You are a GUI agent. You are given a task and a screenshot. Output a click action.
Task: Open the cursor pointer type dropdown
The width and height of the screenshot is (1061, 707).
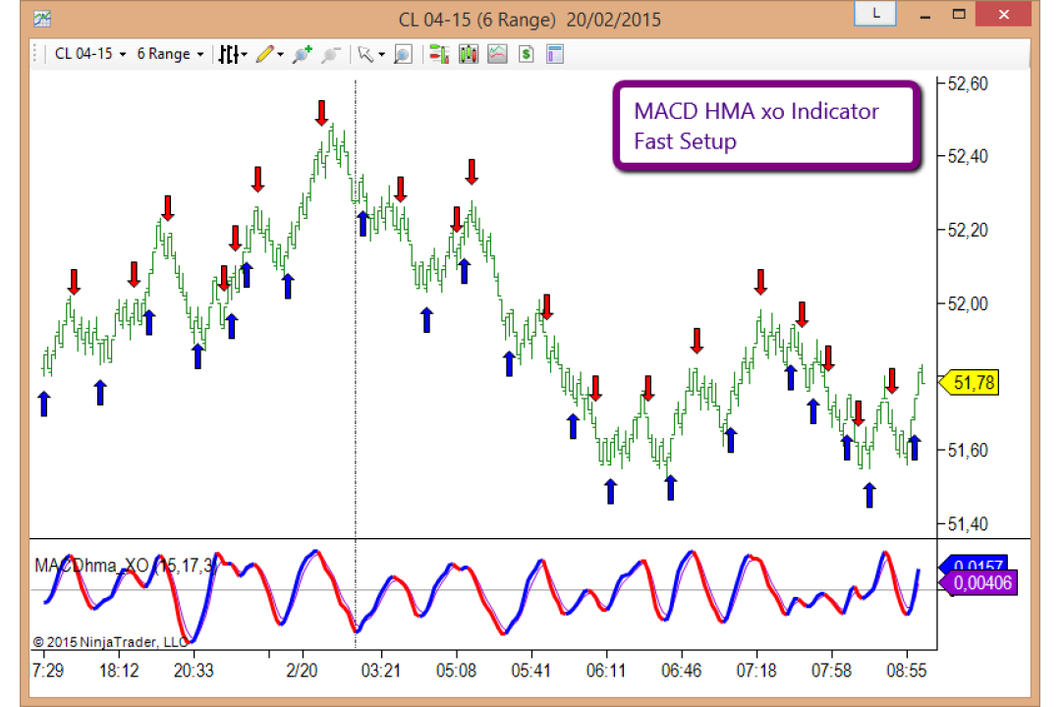click(x=370, y=54)
